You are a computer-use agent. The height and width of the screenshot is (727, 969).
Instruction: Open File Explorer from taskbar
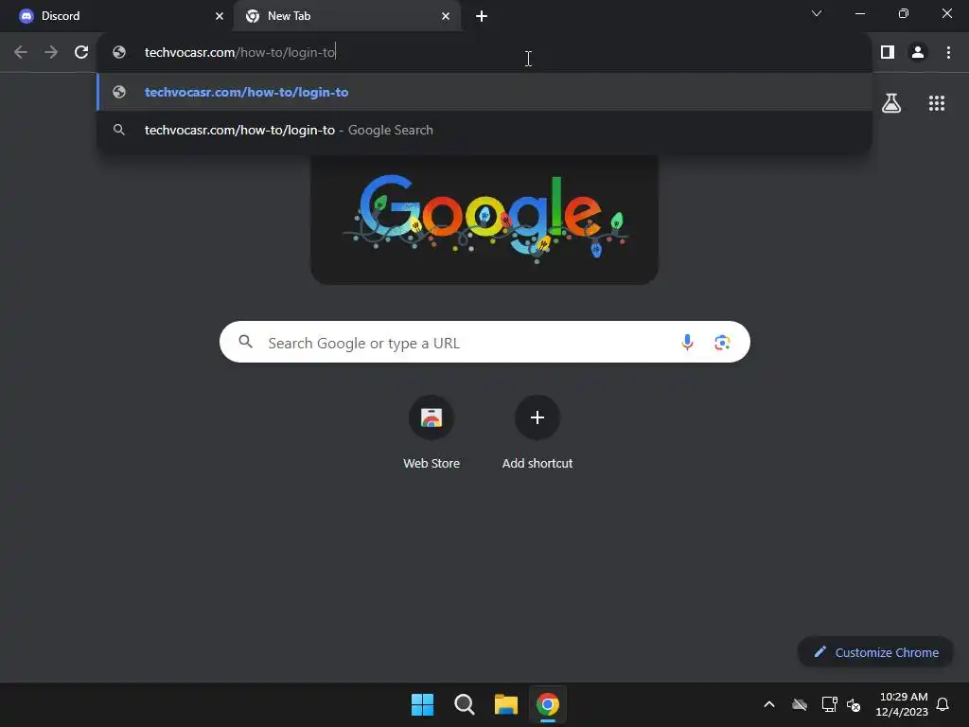tap(505, 704)
